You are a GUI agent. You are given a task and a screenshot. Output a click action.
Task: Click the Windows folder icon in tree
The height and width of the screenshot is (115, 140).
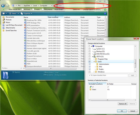(x=96, y=72)
